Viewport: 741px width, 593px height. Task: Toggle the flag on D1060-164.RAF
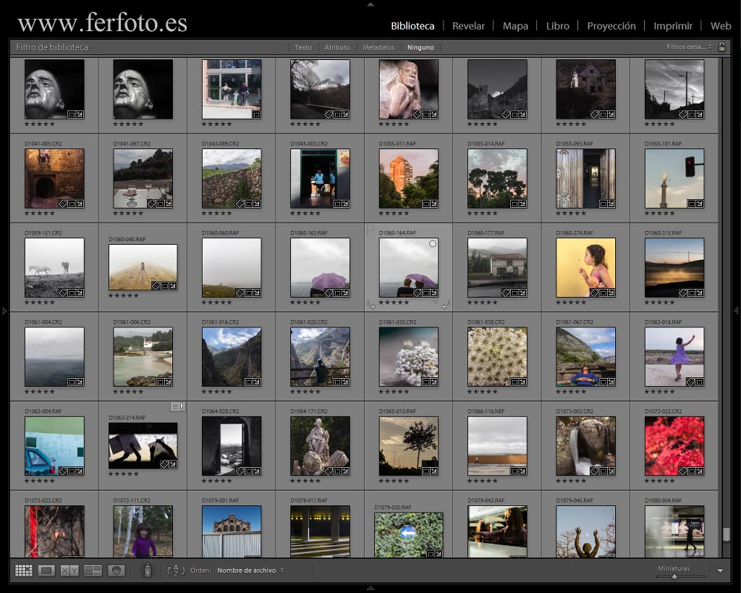[370, 230]
